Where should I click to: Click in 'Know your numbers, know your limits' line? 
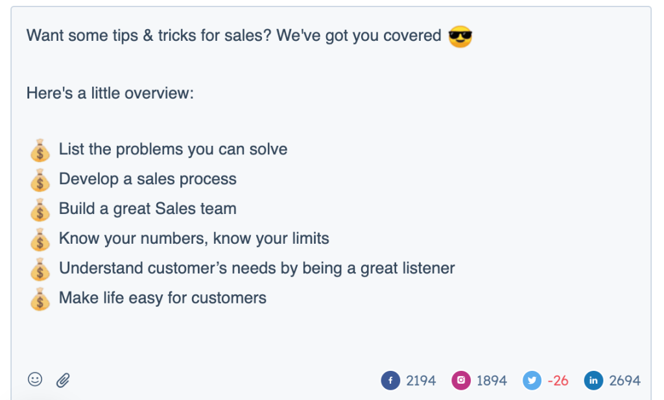(x=194, y=239)
